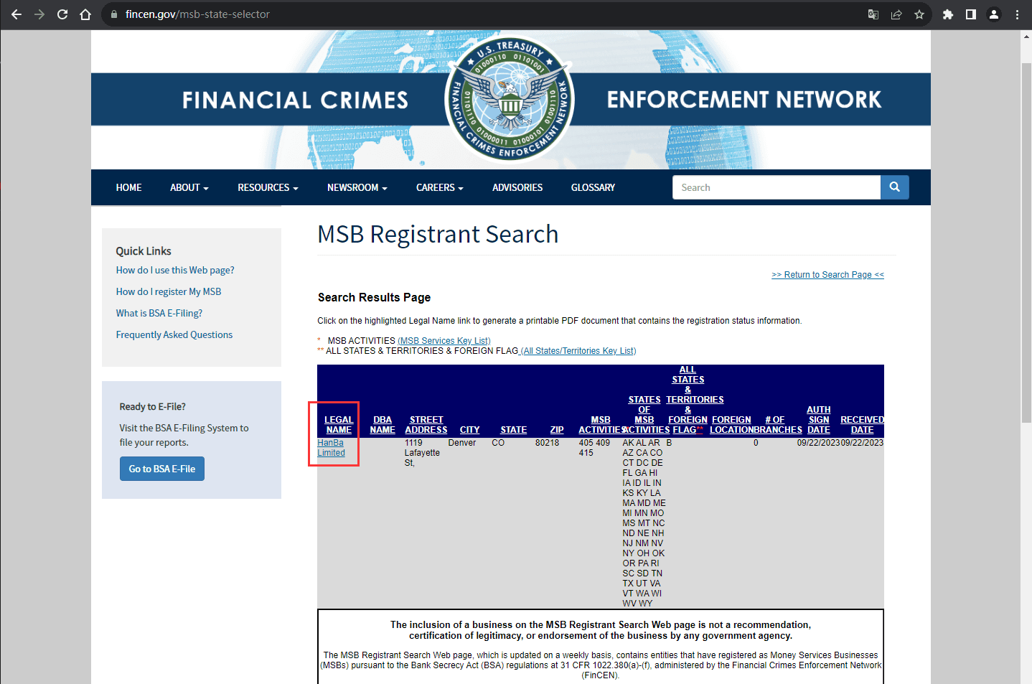The width and height of the screenshot is (1032, 684).
Task: Bookmark this page with star icon
Action: point(919,14)
